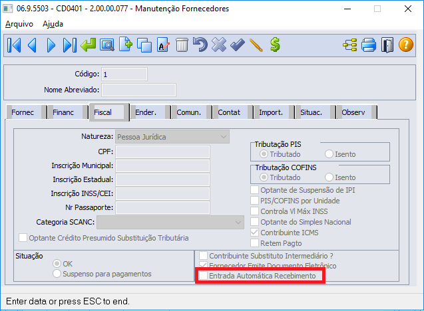Click the CPF input field
Viewport: 424px width, 311px height.
163,152
